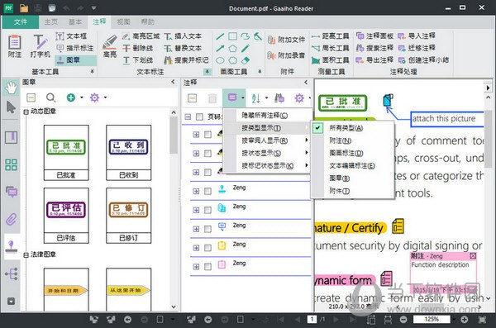Choose the 删除线 strikethrough tool

point(137,48)
